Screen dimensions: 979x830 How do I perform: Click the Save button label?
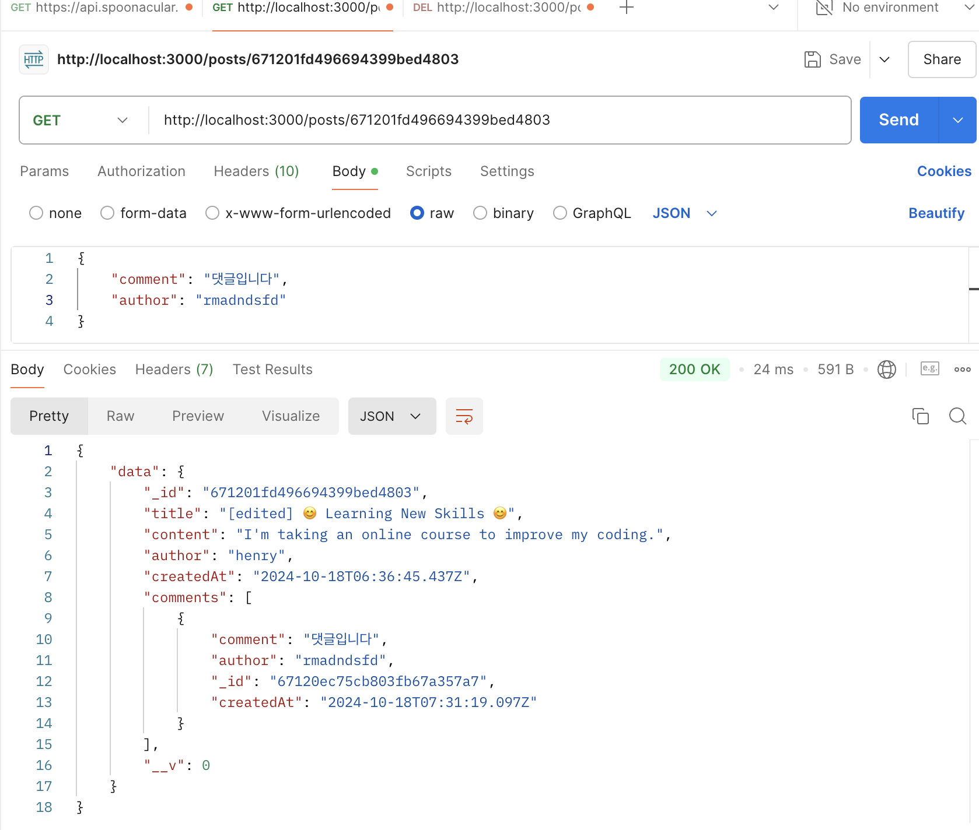click(x=845, y=59)
